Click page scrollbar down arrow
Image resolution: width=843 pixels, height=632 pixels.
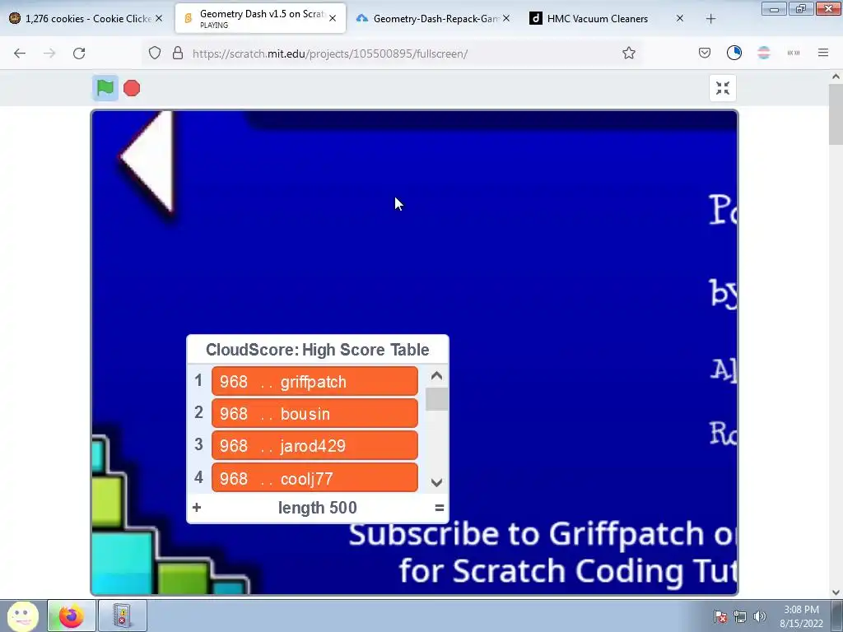[x=836, y=592]
